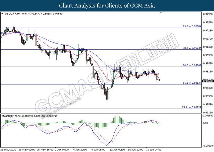
Task: Click the 0.93950 price axis value
Action: point(208,96)
